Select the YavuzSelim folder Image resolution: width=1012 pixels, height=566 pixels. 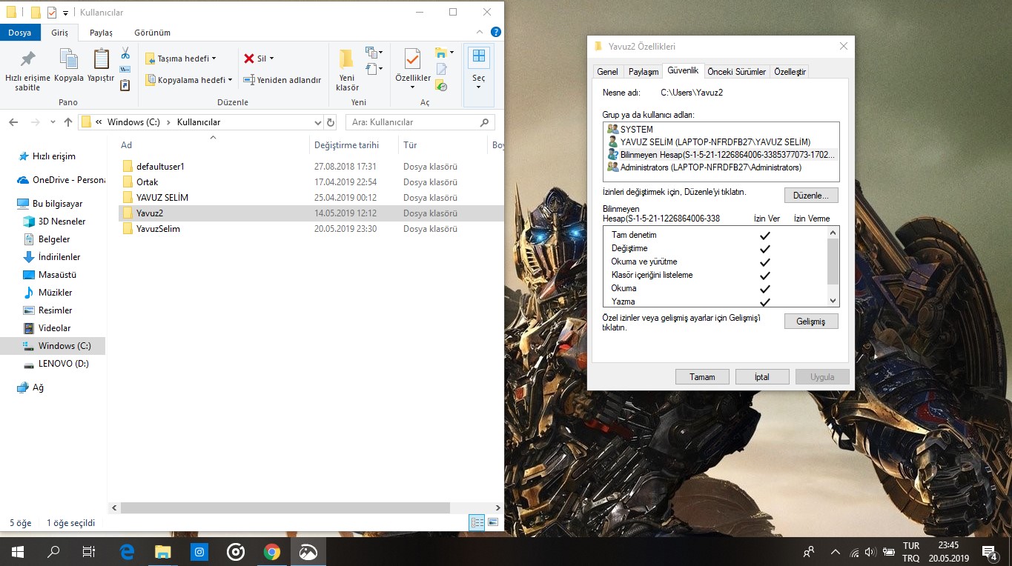click(x=158, y=229)
